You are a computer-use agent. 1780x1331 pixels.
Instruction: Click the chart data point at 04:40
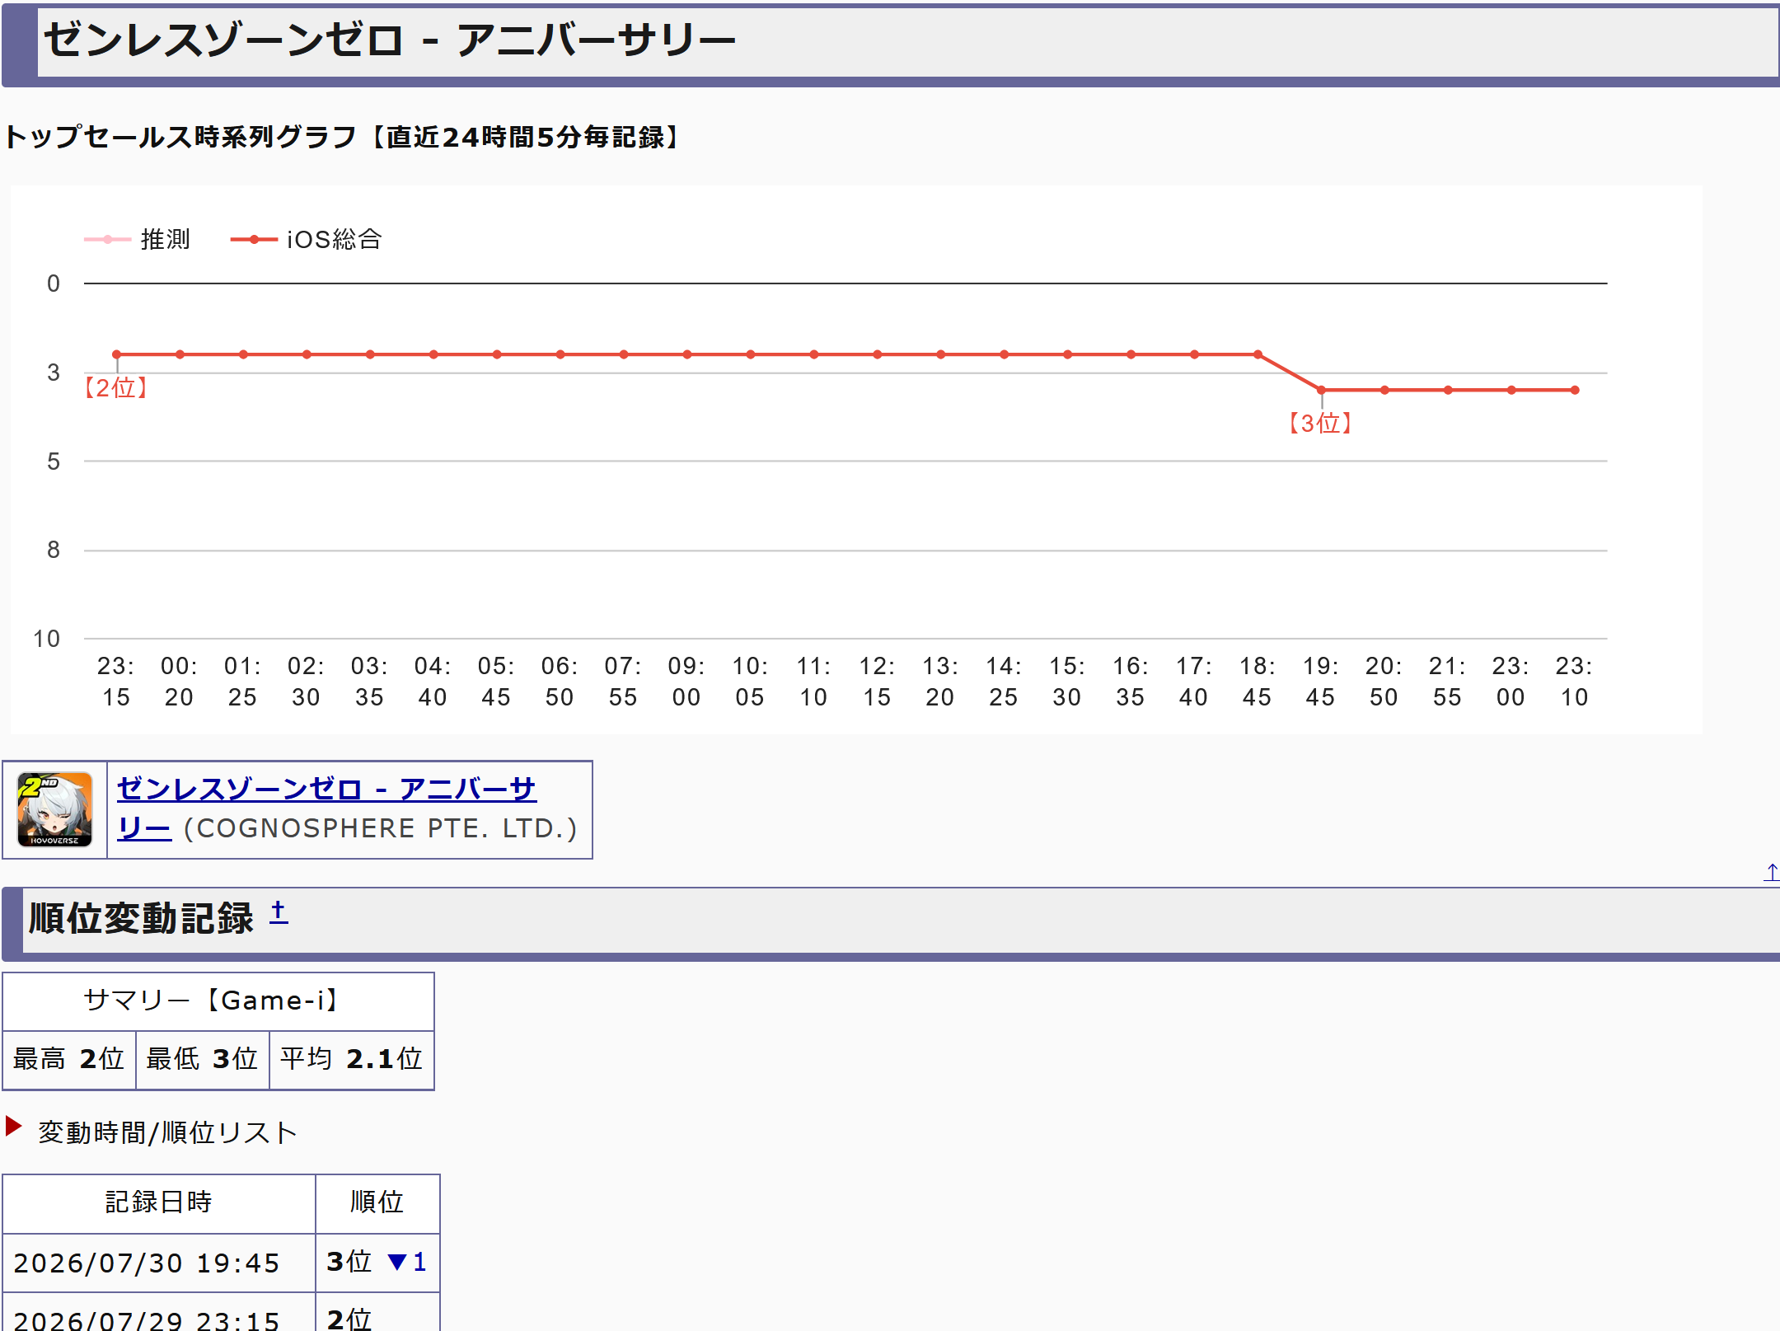433,354
